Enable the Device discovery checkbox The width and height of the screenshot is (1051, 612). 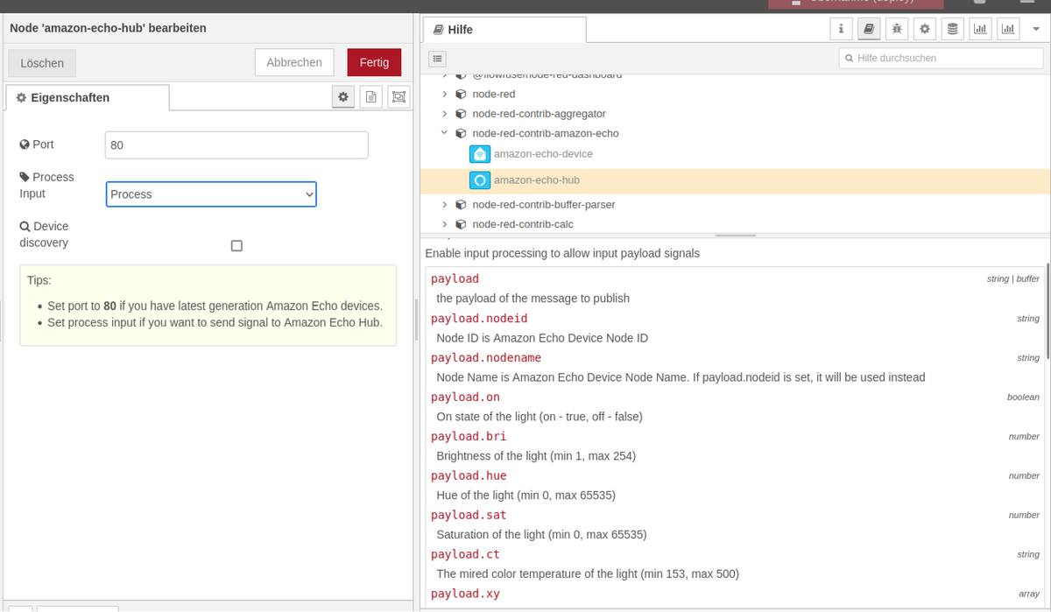236,246
